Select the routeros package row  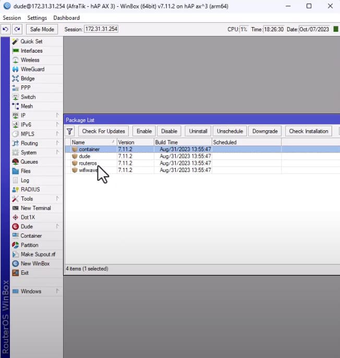203,163
